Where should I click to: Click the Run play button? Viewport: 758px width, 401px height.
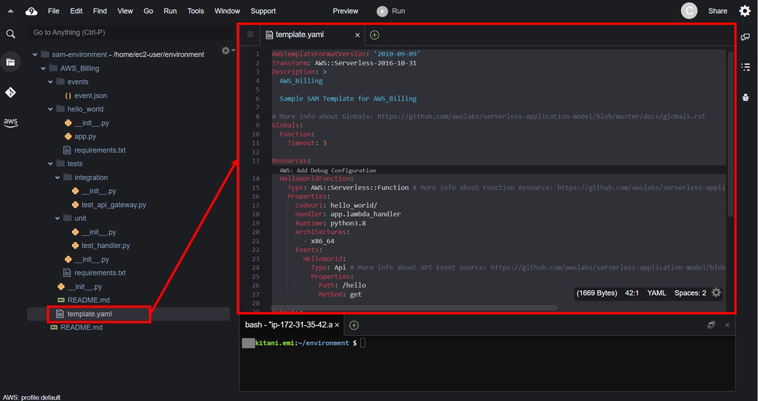391,11
